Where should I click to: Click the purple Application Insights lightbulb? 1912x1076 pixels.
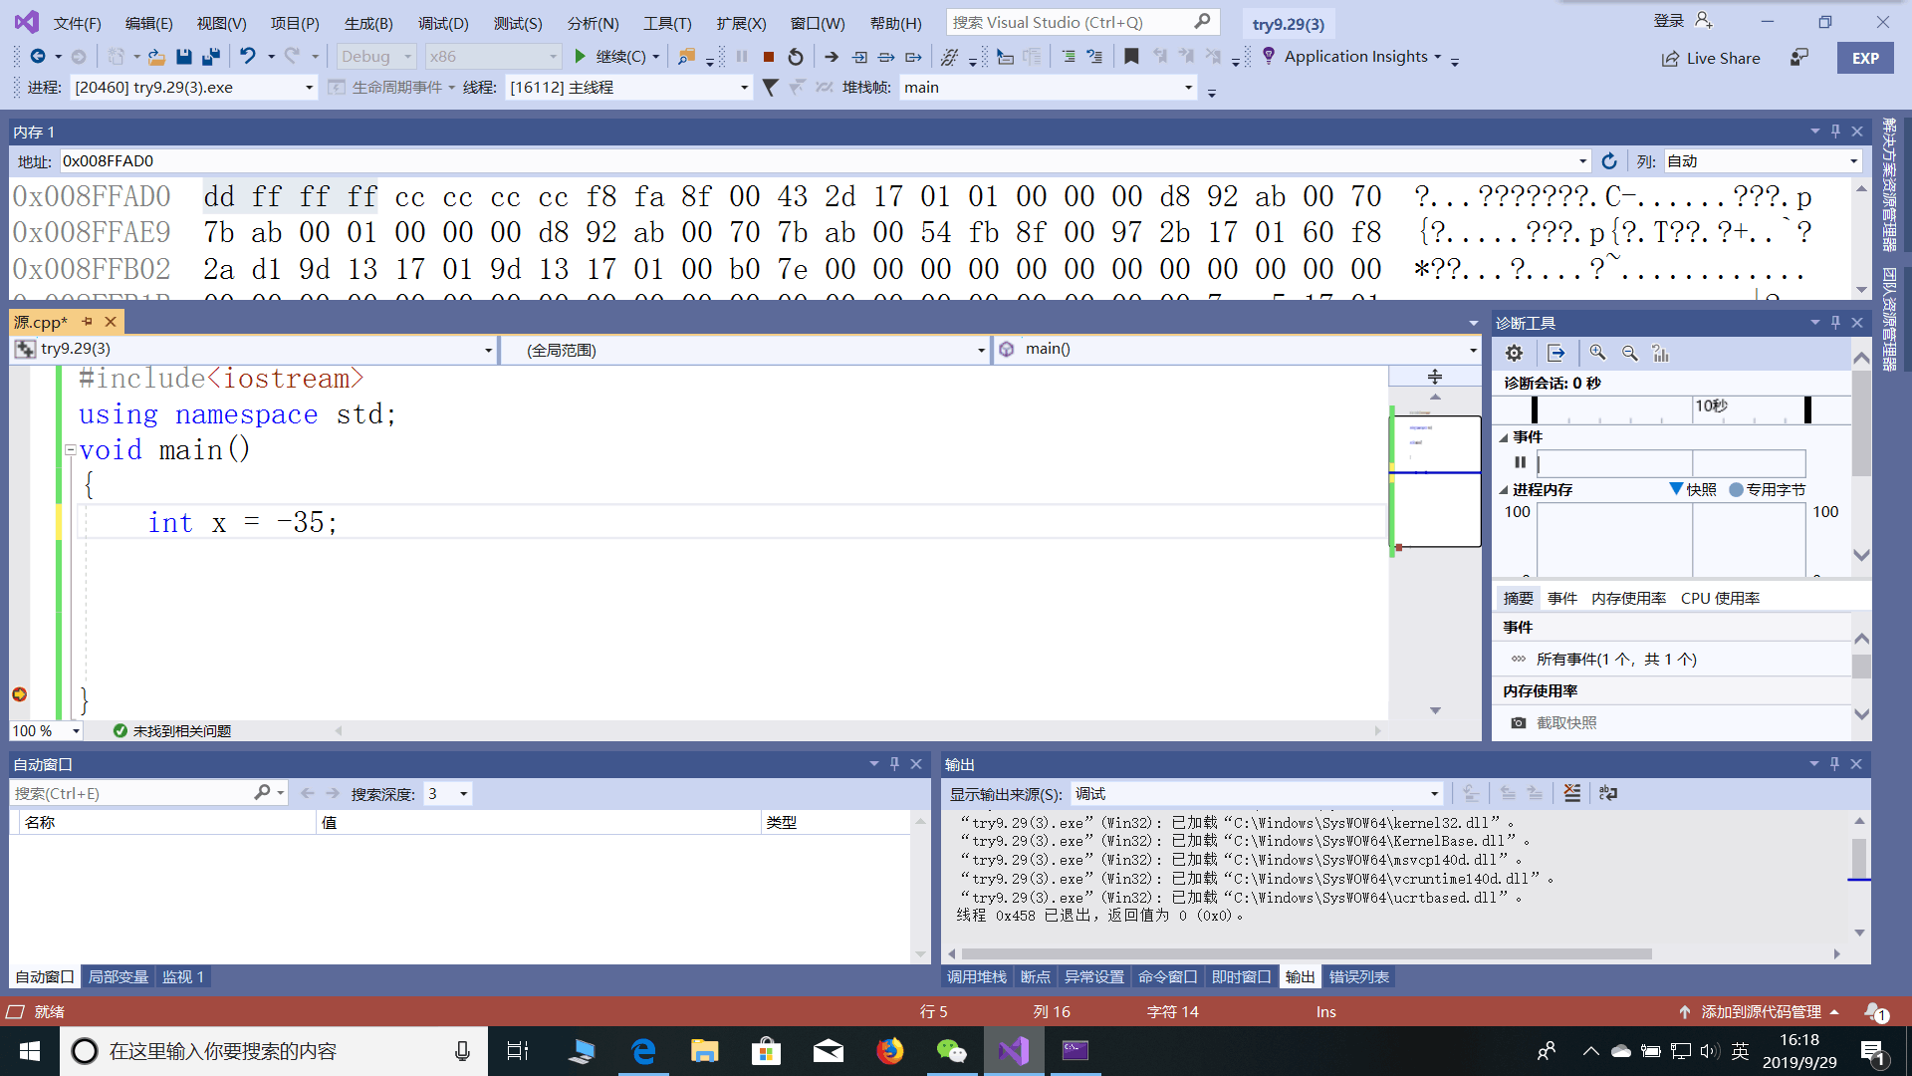coord(1268,56)
